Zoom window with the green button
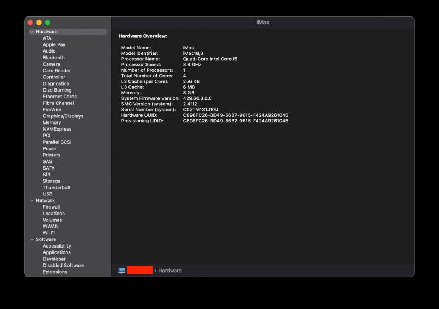This screenshot has height=309, width=439. pyautogui.click(x=48, y=23)
